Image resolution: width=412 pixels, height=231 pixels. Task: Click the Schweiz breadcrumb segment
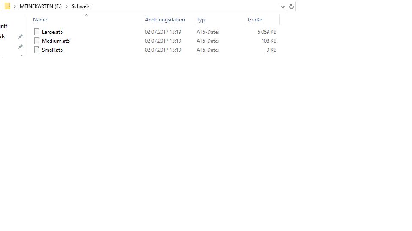(81, 6)
